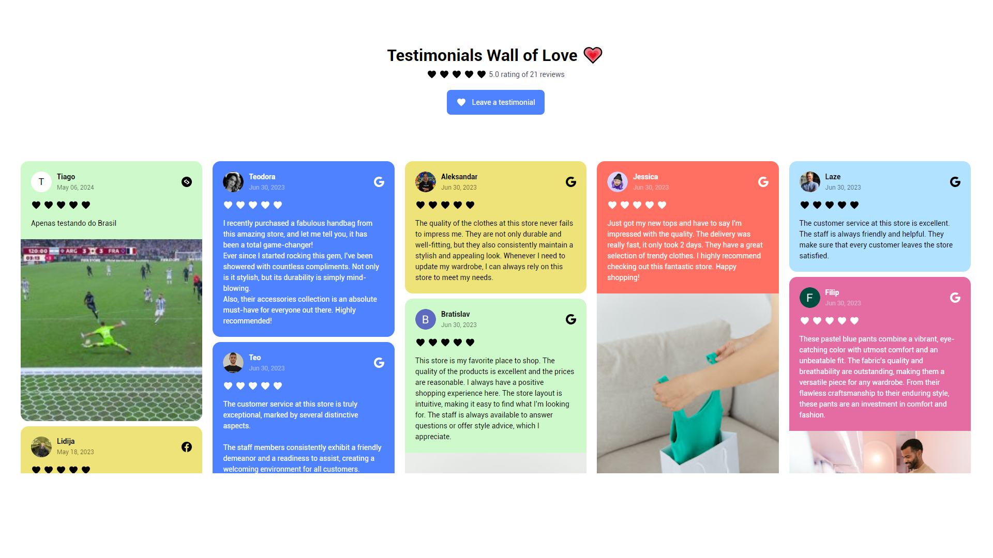
Task: Click the Leave a testimonial button
Action: click(496, 102)
